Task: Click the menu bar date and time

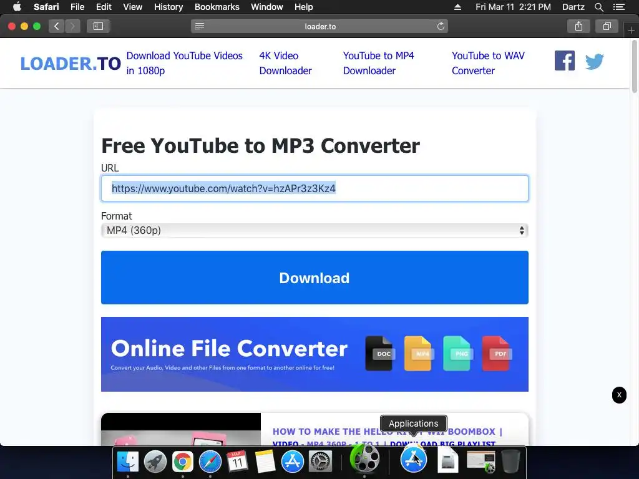Action: coord(513,7)
